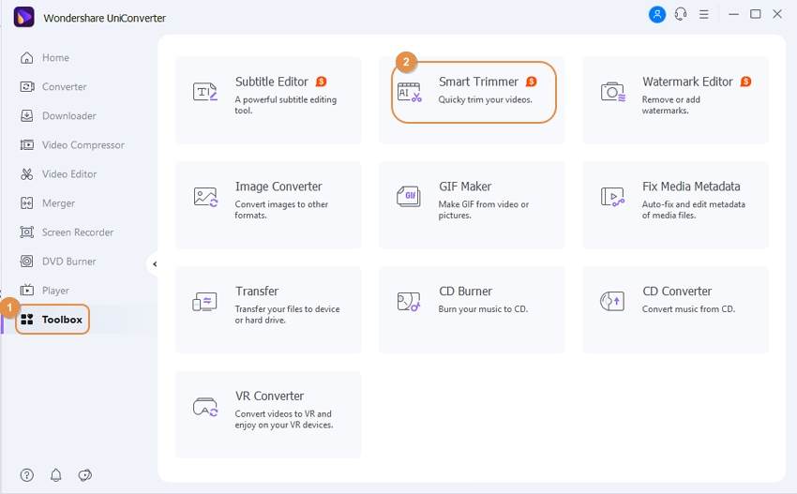Open the customer support headset icon

coord(682,15)
